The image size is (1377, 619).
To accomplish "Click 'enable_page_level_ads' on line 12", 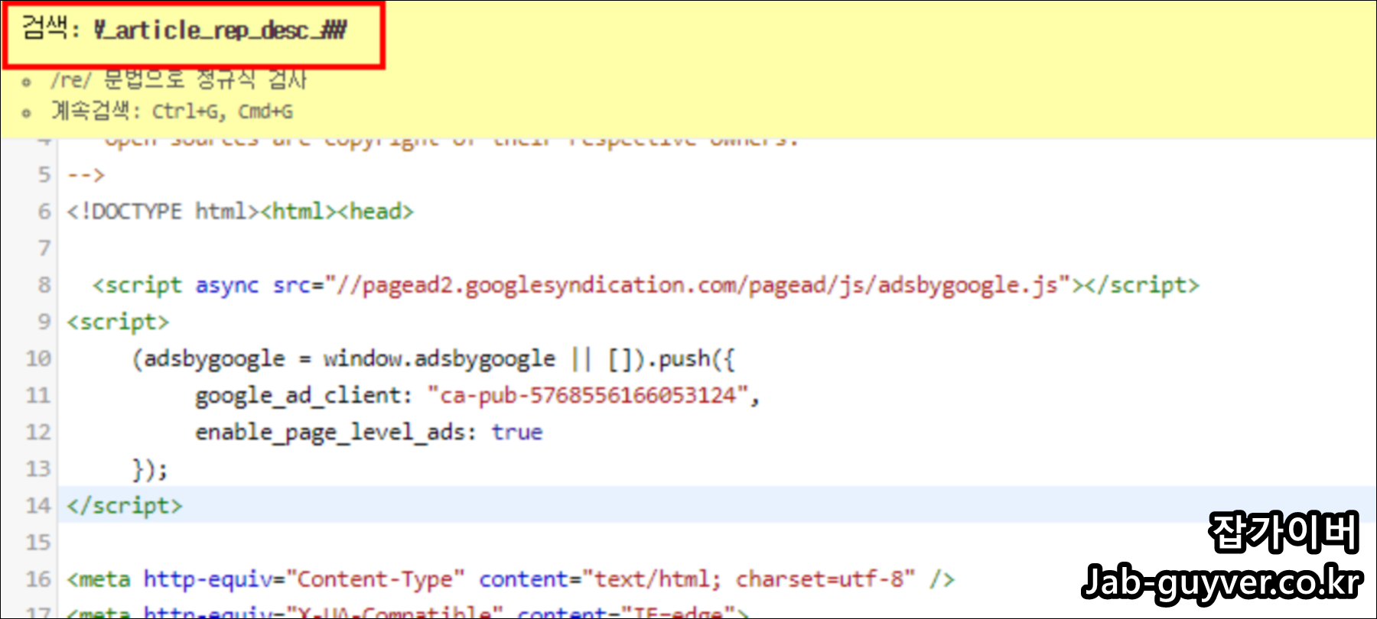I will 330,432.
